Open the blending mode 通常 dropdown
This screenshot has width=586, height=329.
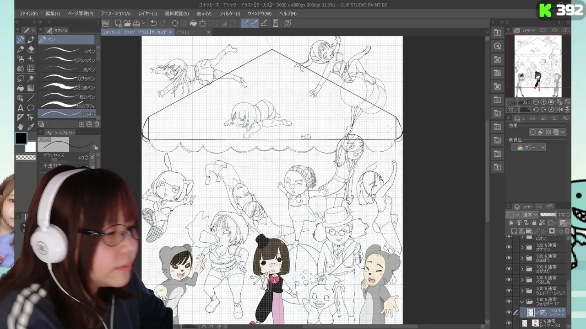point(530,215)
